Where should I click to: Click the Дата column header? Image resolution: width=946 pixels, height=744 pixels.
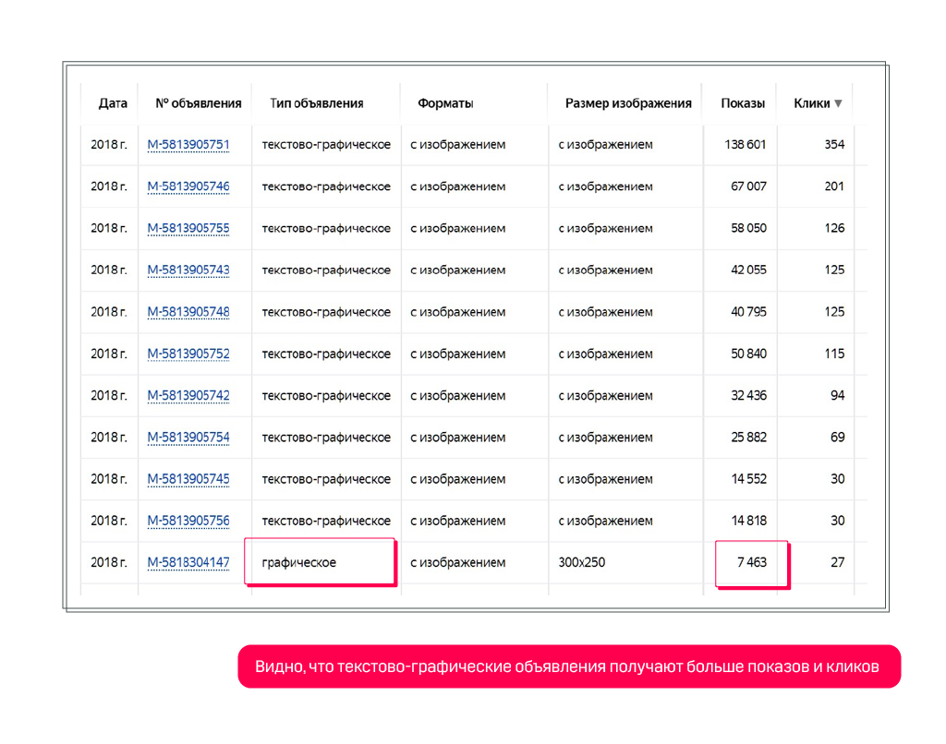point(113,104)
